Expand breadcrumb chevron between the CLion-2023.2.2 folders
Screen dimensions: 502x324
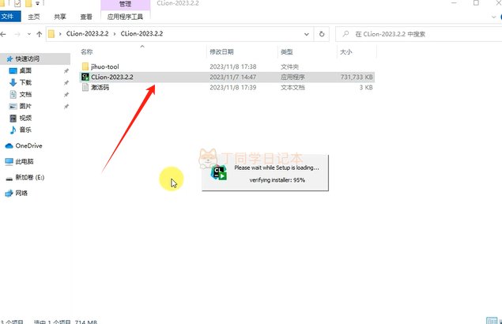pyautogui.click(x=115, y=34)
